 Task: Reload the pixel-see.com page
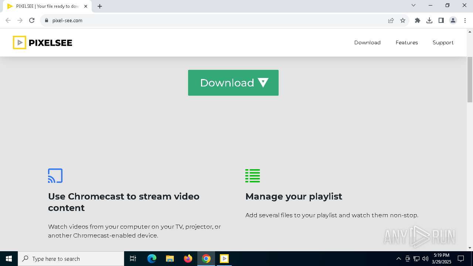tap(32, 20)
